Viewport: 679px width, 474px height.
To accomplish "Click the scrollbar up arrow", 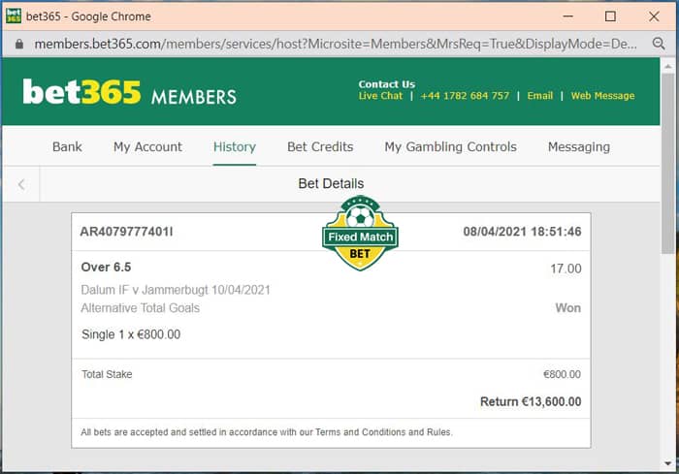I will tap(667, 66).
